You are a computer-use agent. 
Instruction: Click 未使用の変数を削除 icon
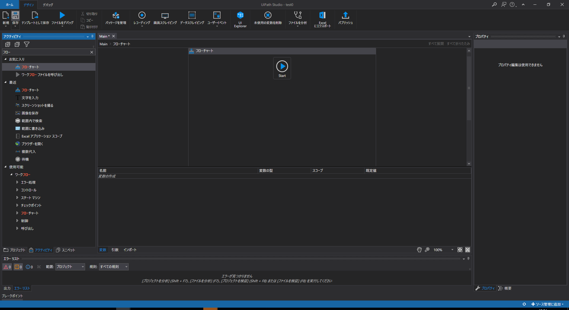click(x=268, y=15)
